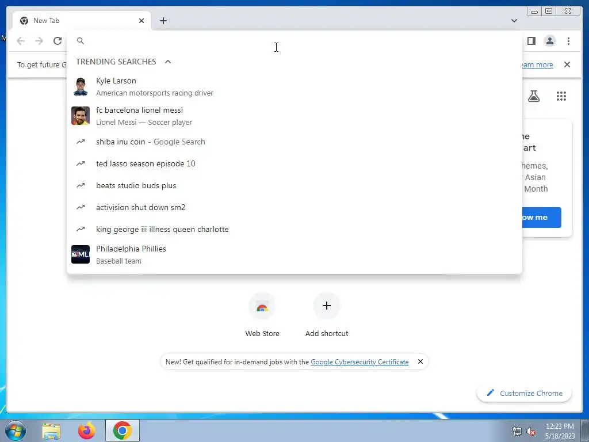This screenshot has width=589, height=442.
Task: Click the browser Back arrow
Action: [x=21, y=41]
